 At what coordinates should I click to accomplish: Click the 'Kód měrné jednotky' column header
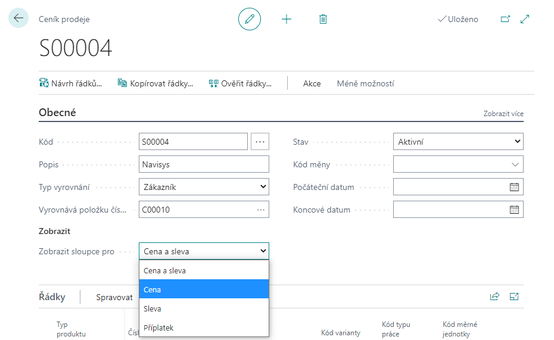pyautogui.click(x=460, y=329)
